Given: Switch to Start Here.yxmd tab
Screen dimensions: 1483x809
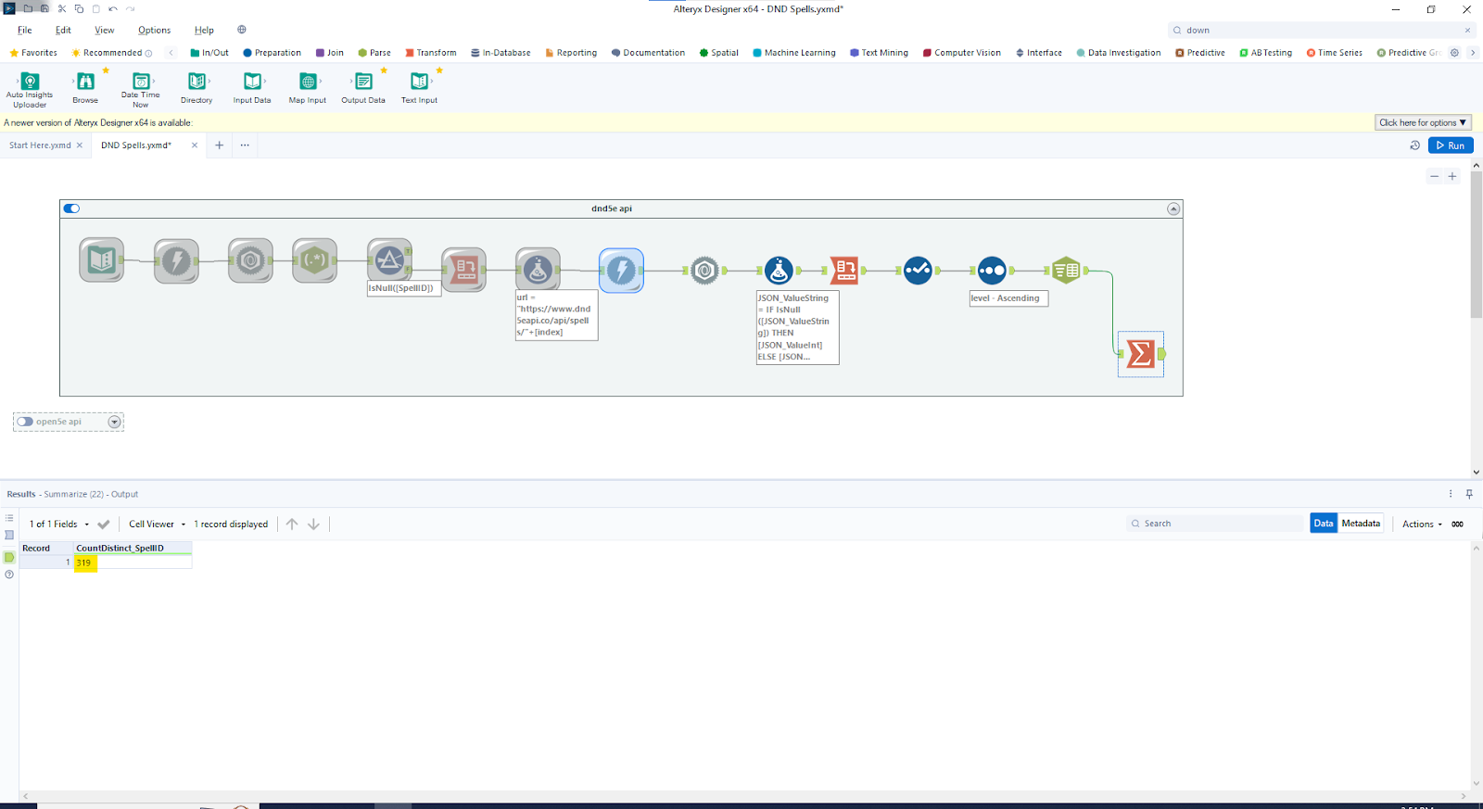Looking at the screenshot, I should 40,145.
